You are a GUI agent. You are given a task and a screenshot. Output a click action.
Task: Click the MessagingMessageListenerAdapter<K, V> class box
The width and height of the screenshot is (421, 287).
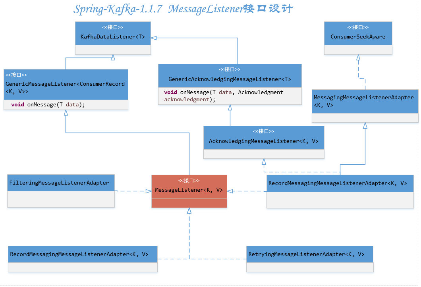pos(365,101)
